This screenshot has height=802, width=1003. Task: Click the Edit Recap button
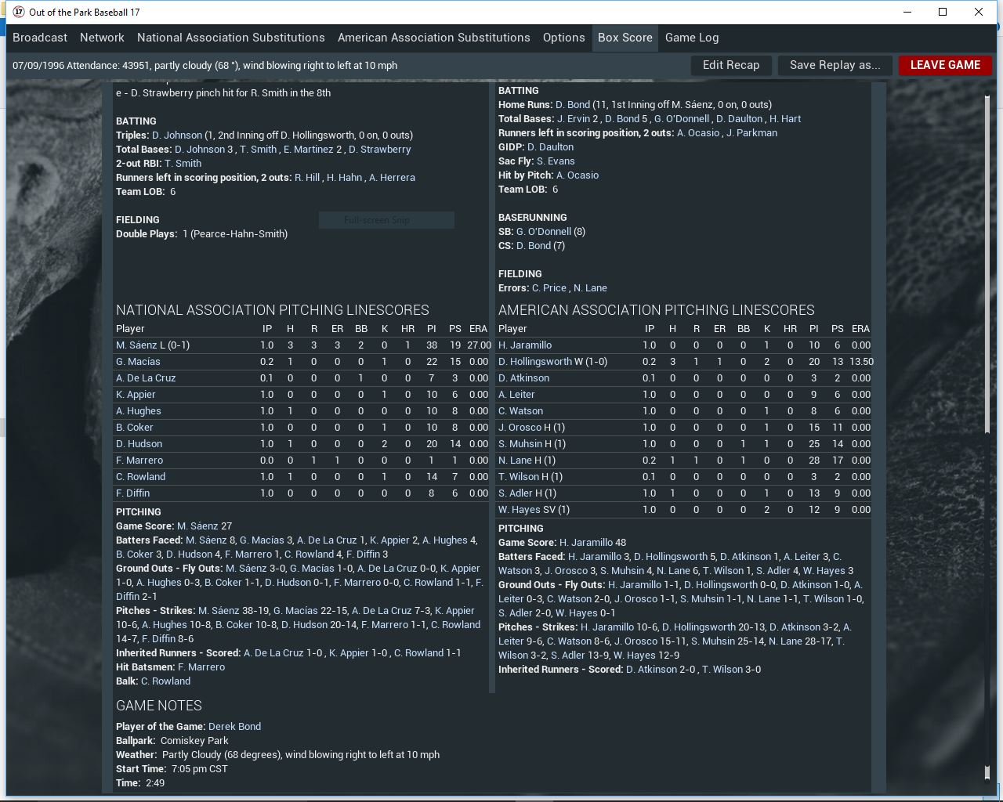click(x=730, y=65)
